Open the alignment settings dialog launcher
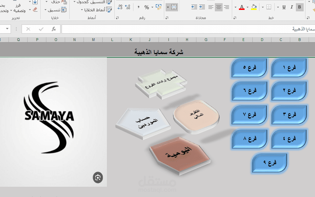Image resolution: width=315 pixels, height=197 pixels. pos(167,18)
